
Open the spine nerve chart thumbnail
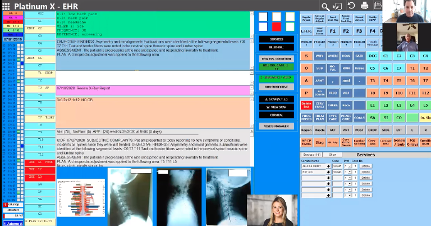point(81,197)
